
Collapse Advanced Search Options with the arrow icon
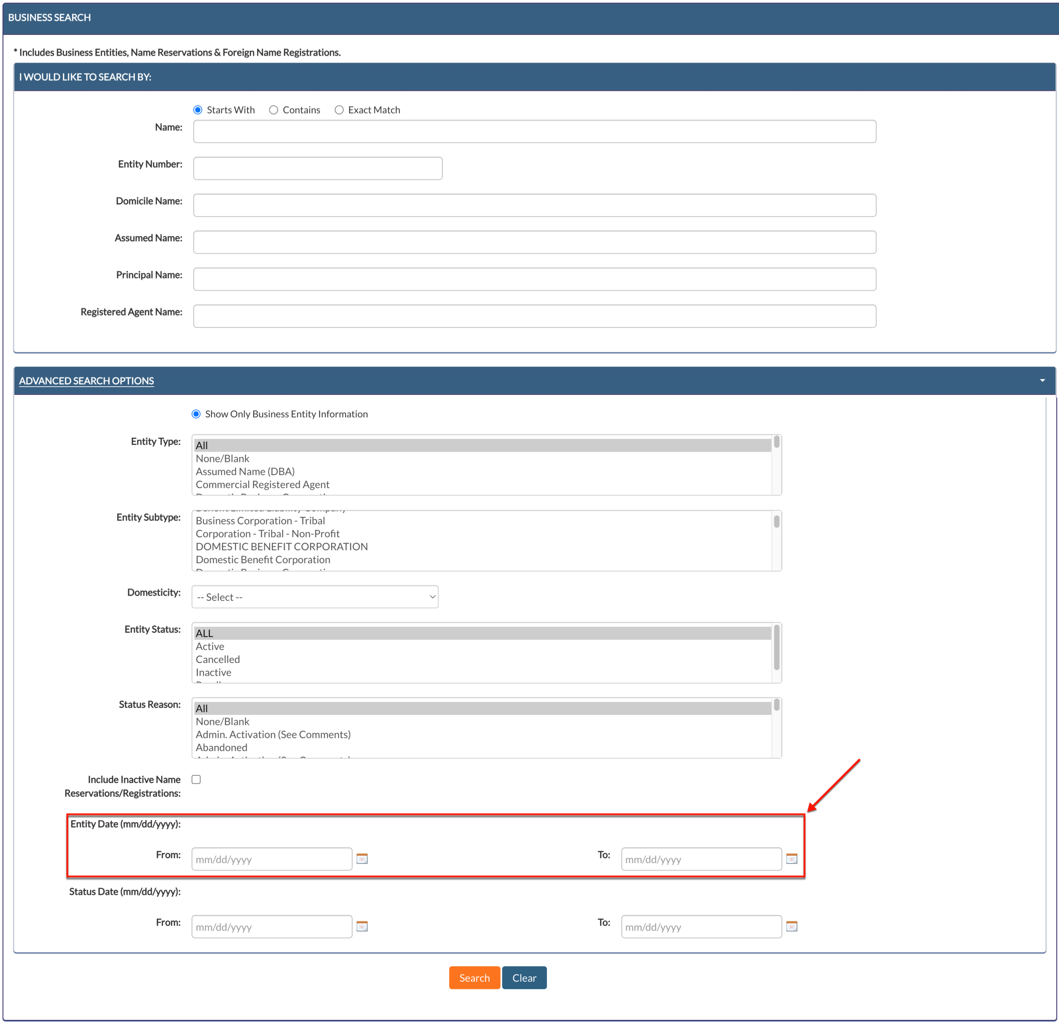point(1042,381)
